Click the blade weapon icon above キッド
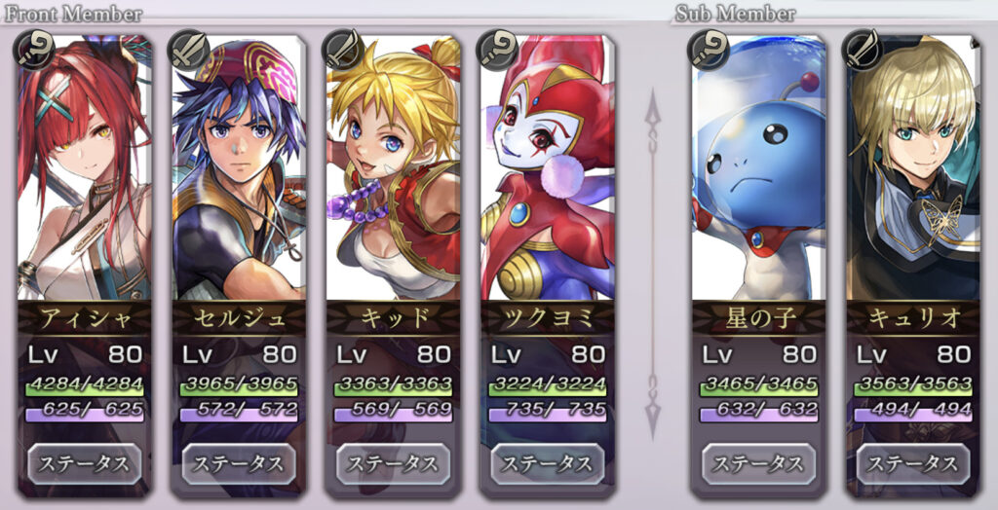 (x=342, y=49)
